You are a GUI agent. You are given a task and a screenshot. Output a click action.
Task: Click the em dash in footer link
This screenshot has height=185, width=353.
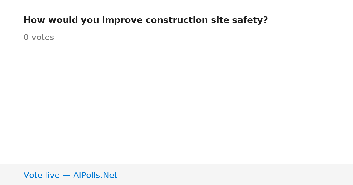coord(66,176)
